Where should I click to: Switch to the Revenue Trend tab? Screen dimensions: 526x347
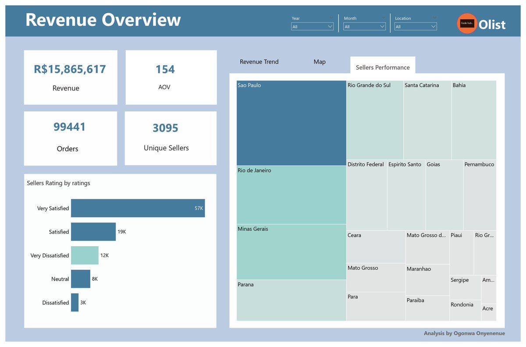(x=259, y=62)
